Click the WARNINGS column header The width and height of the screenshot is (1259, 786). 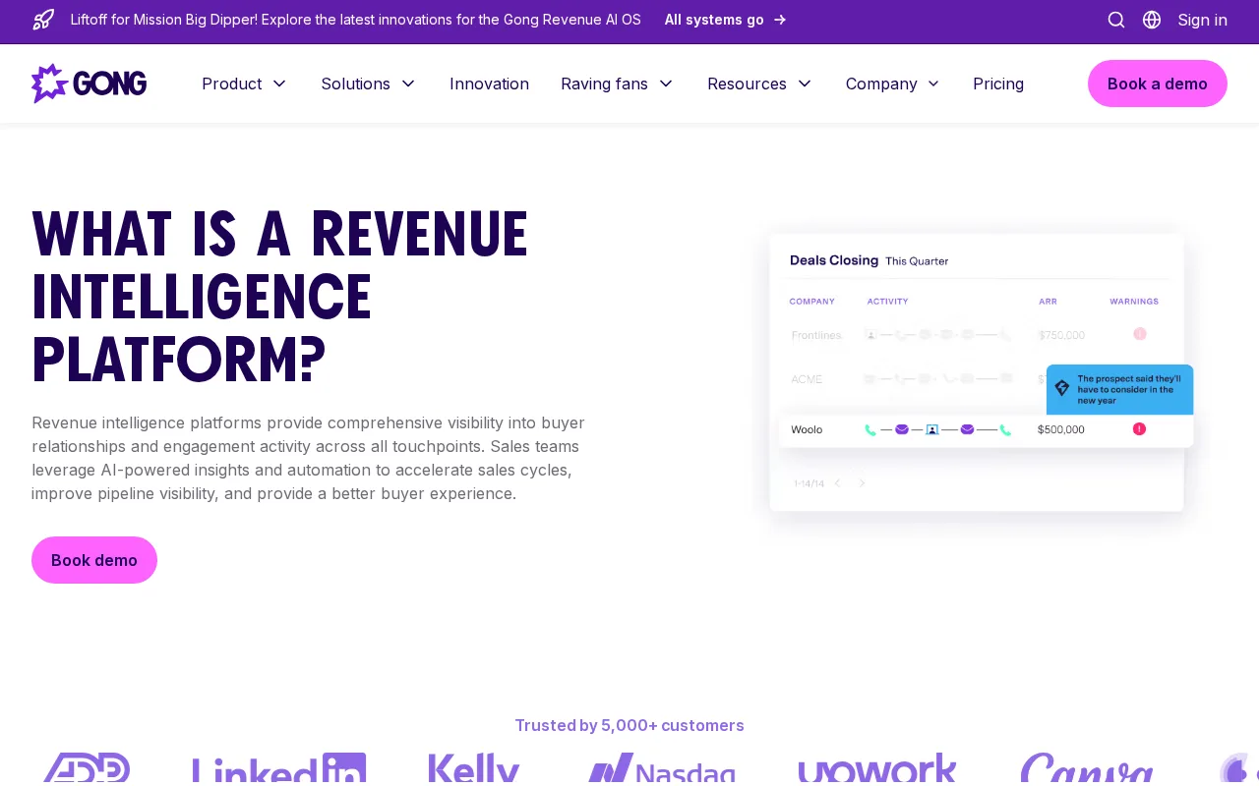click(x=1134, y=302)
